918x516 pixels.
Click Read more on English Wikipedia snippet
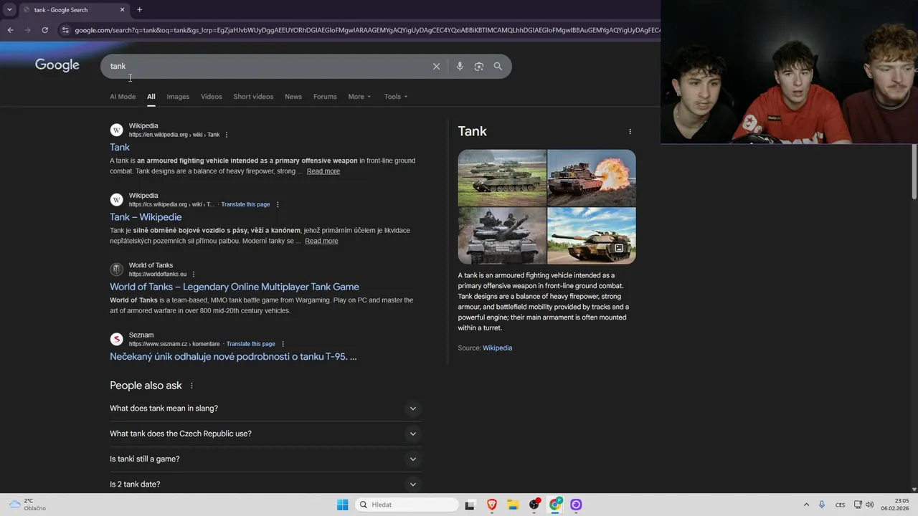(x=323, y=171)
